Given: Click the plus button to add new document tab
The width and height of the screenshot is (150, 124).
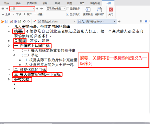Looking at the screenshot, I should pyautogui.click(x=119, y=22).
